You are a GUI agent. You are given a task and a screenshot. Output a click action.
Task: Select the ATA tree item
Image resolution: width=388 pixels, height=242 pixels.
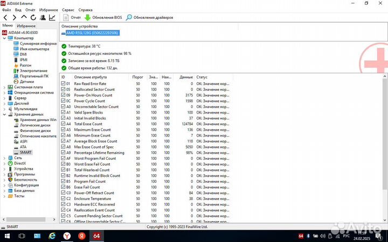tap(20, 147)
